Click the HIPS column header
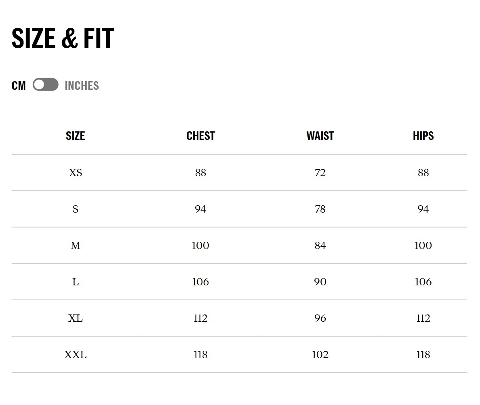This screenshot has height=405, width=480. tap(423, 136)
